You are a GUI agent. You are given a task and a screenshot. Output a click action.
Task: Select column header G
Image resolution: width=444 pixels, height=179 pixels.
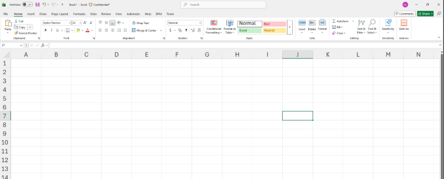click(207, 55)
